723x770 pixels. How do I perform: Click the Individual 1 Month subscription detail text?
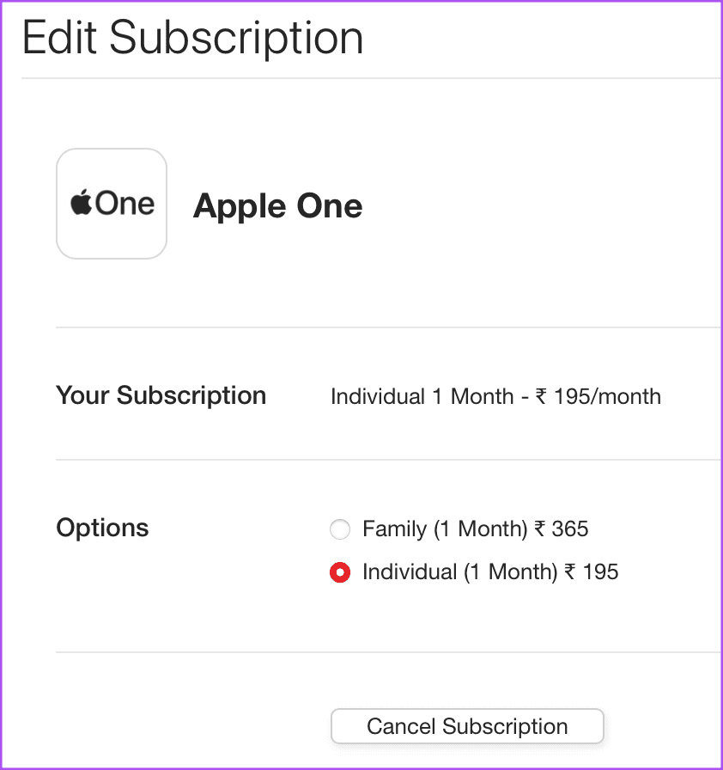coord(422,396)
